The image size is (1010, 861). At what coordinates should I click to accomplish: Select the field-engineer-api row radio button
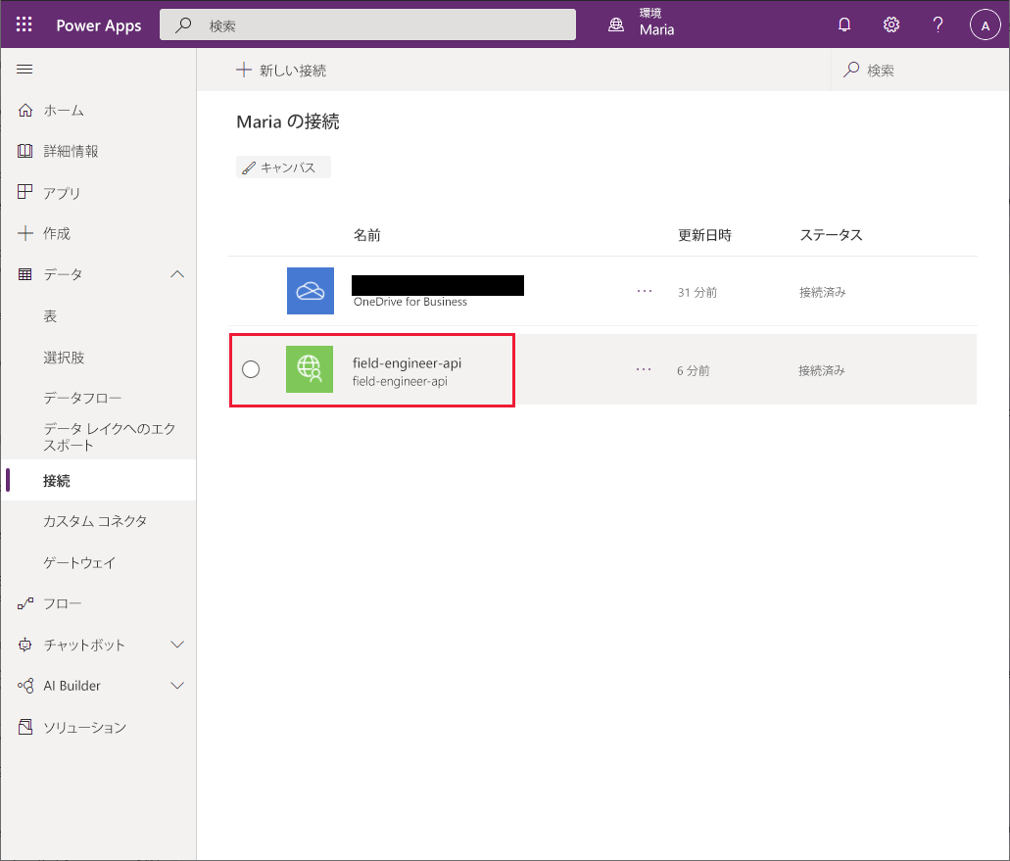pyautogui.click(x=251, y=369)
